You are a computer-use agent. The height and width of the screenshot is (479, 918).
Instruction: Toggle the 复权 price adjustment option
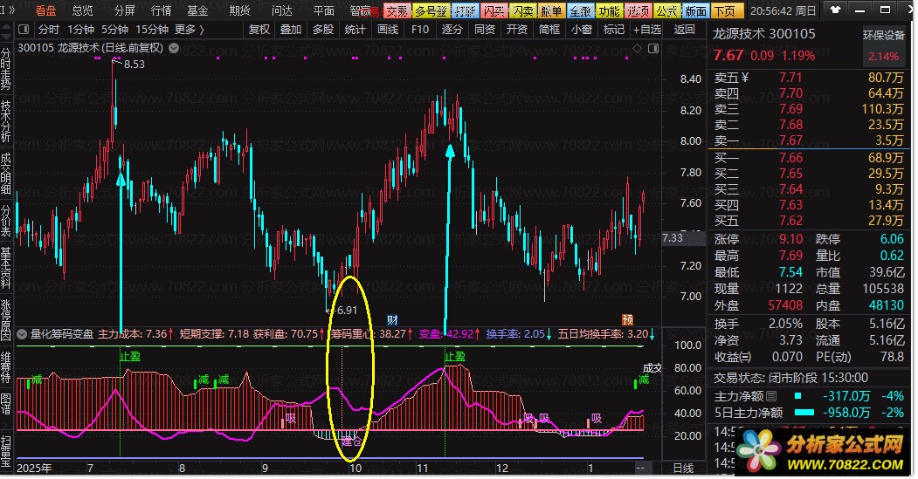tap(259, 29)
